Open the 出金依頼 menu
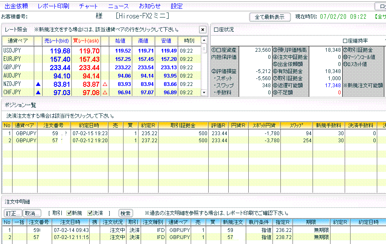 point(16,6)
